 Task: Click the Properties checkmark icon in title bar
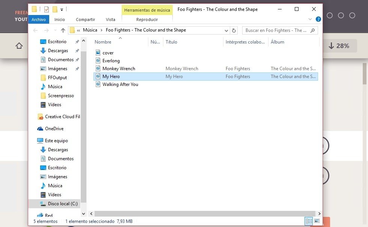pos(47,9)
